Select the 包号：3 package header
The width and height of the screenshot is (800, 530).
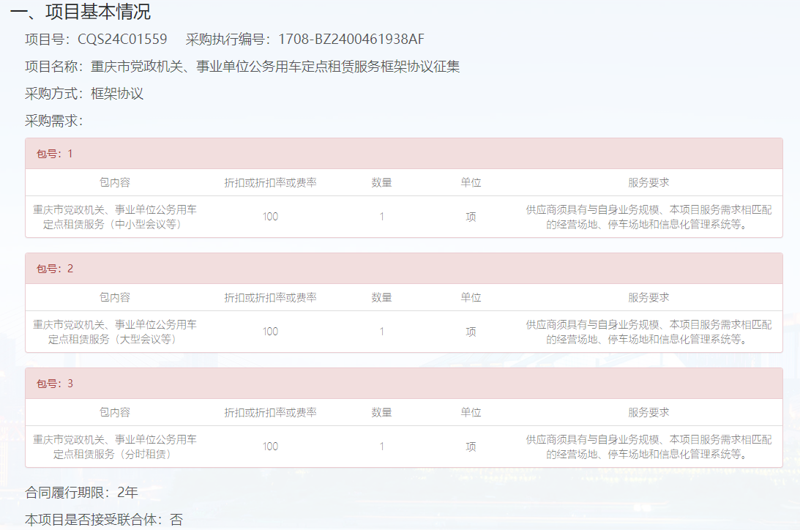point(55,384)
